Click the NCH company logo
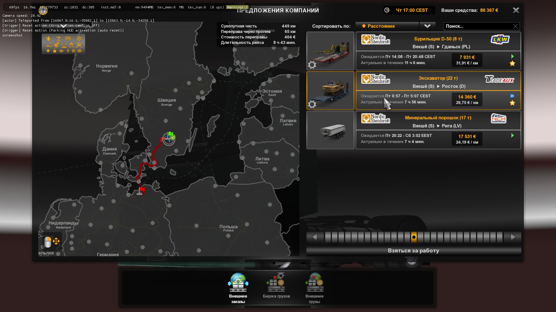Screen dimensions: 556x312 498,118
